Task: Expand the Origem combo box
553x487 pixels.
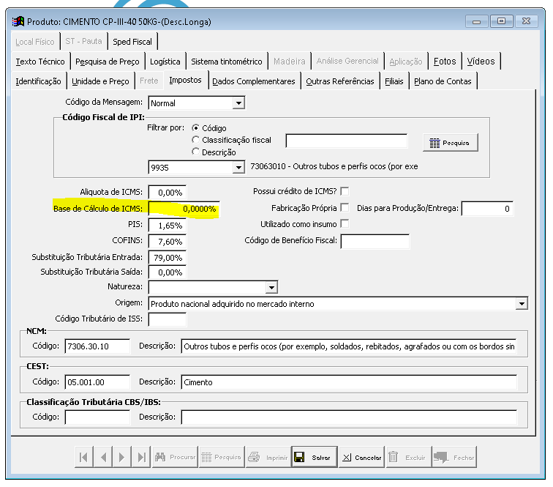Action: click(x=521, y=303)
